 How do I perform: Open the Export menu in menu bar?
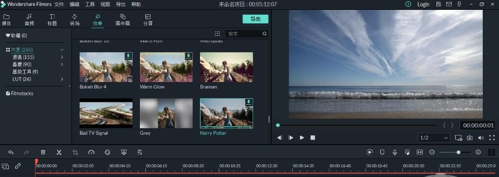coord(121,4)
